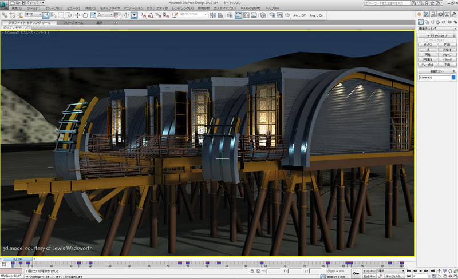Click the blue object color swatch
Screen dimensions: 458x279
453,77
